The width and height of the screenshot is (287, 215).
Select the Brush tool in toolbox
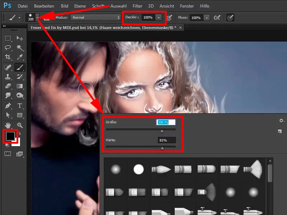(20, 67)
